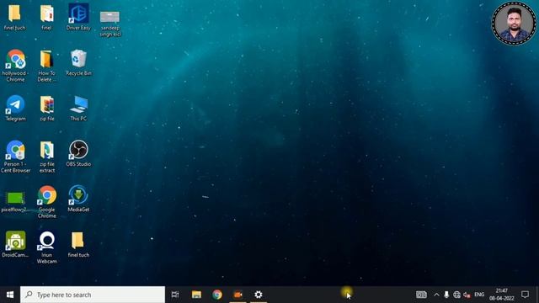The height and width of the screenshot is (303, 539).
Task: Open Person 1 - Cent Browser shortcut
Action: 15,151
